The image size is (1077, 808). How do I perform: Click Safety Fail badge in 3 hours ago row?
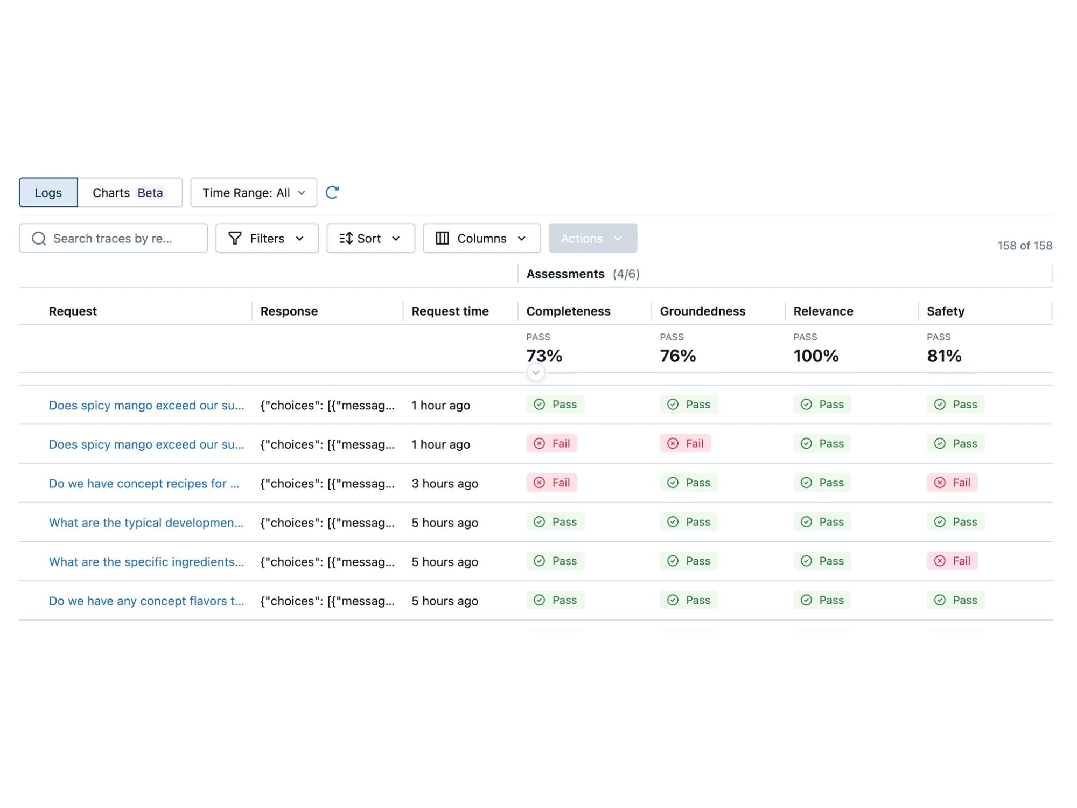(x=952, y=483)
